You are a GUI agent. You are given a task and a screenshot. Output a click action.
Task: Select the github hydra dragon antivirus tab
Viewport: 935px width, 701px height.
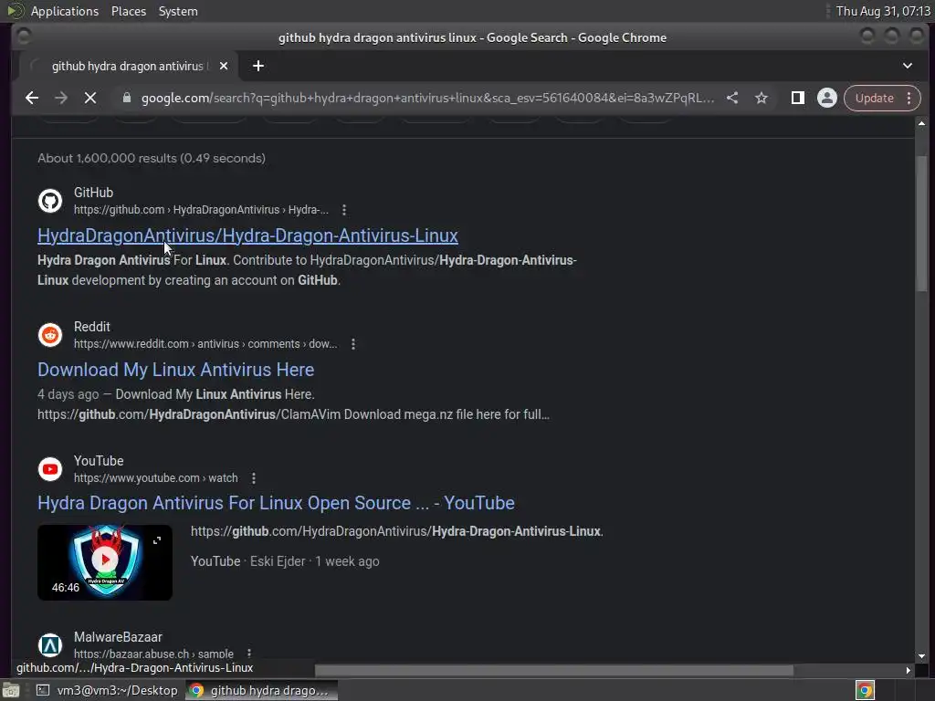pos(128,66)
